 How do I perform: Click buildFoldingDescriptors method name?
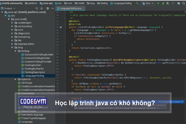click(128, 60)
